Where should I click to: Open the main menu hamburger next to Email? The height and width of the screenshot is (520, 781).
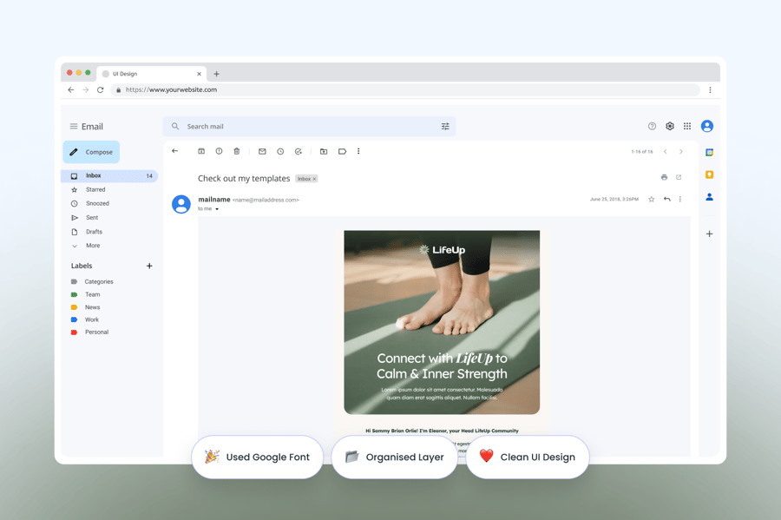pos(74,127)
